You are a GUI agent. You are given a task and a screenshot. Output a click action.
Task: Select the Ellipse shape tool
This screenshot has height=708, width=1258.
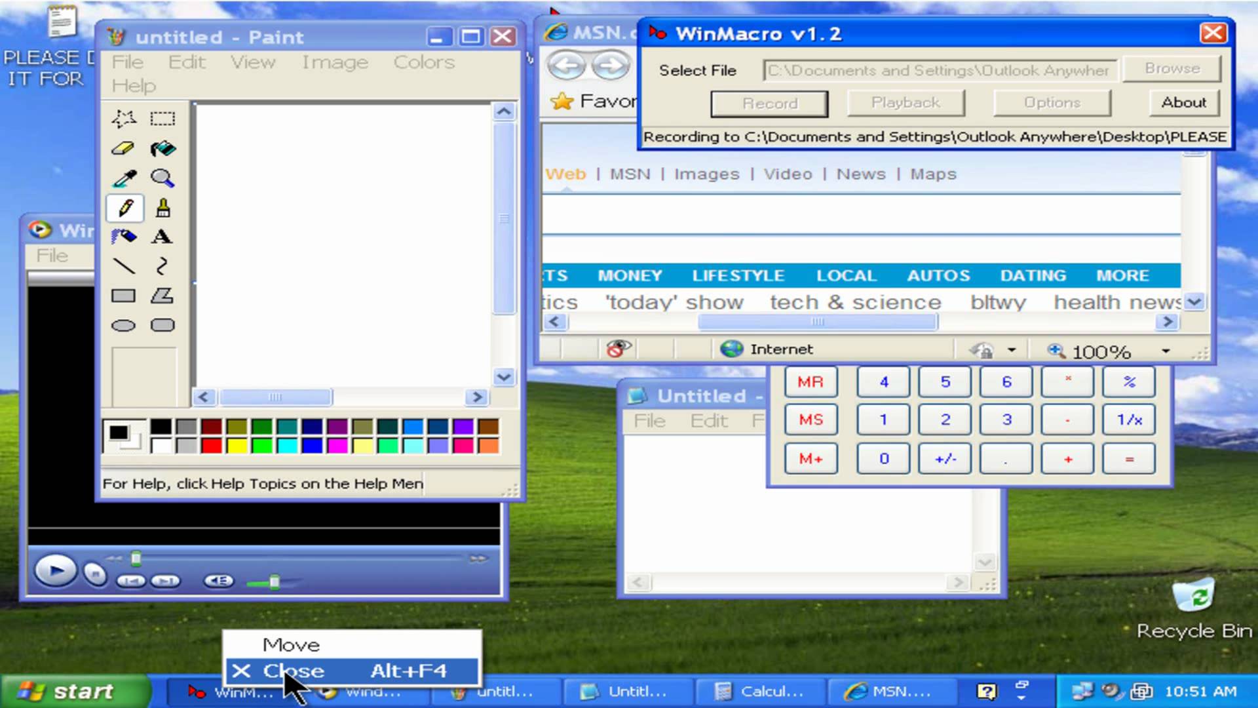(123, 325)
